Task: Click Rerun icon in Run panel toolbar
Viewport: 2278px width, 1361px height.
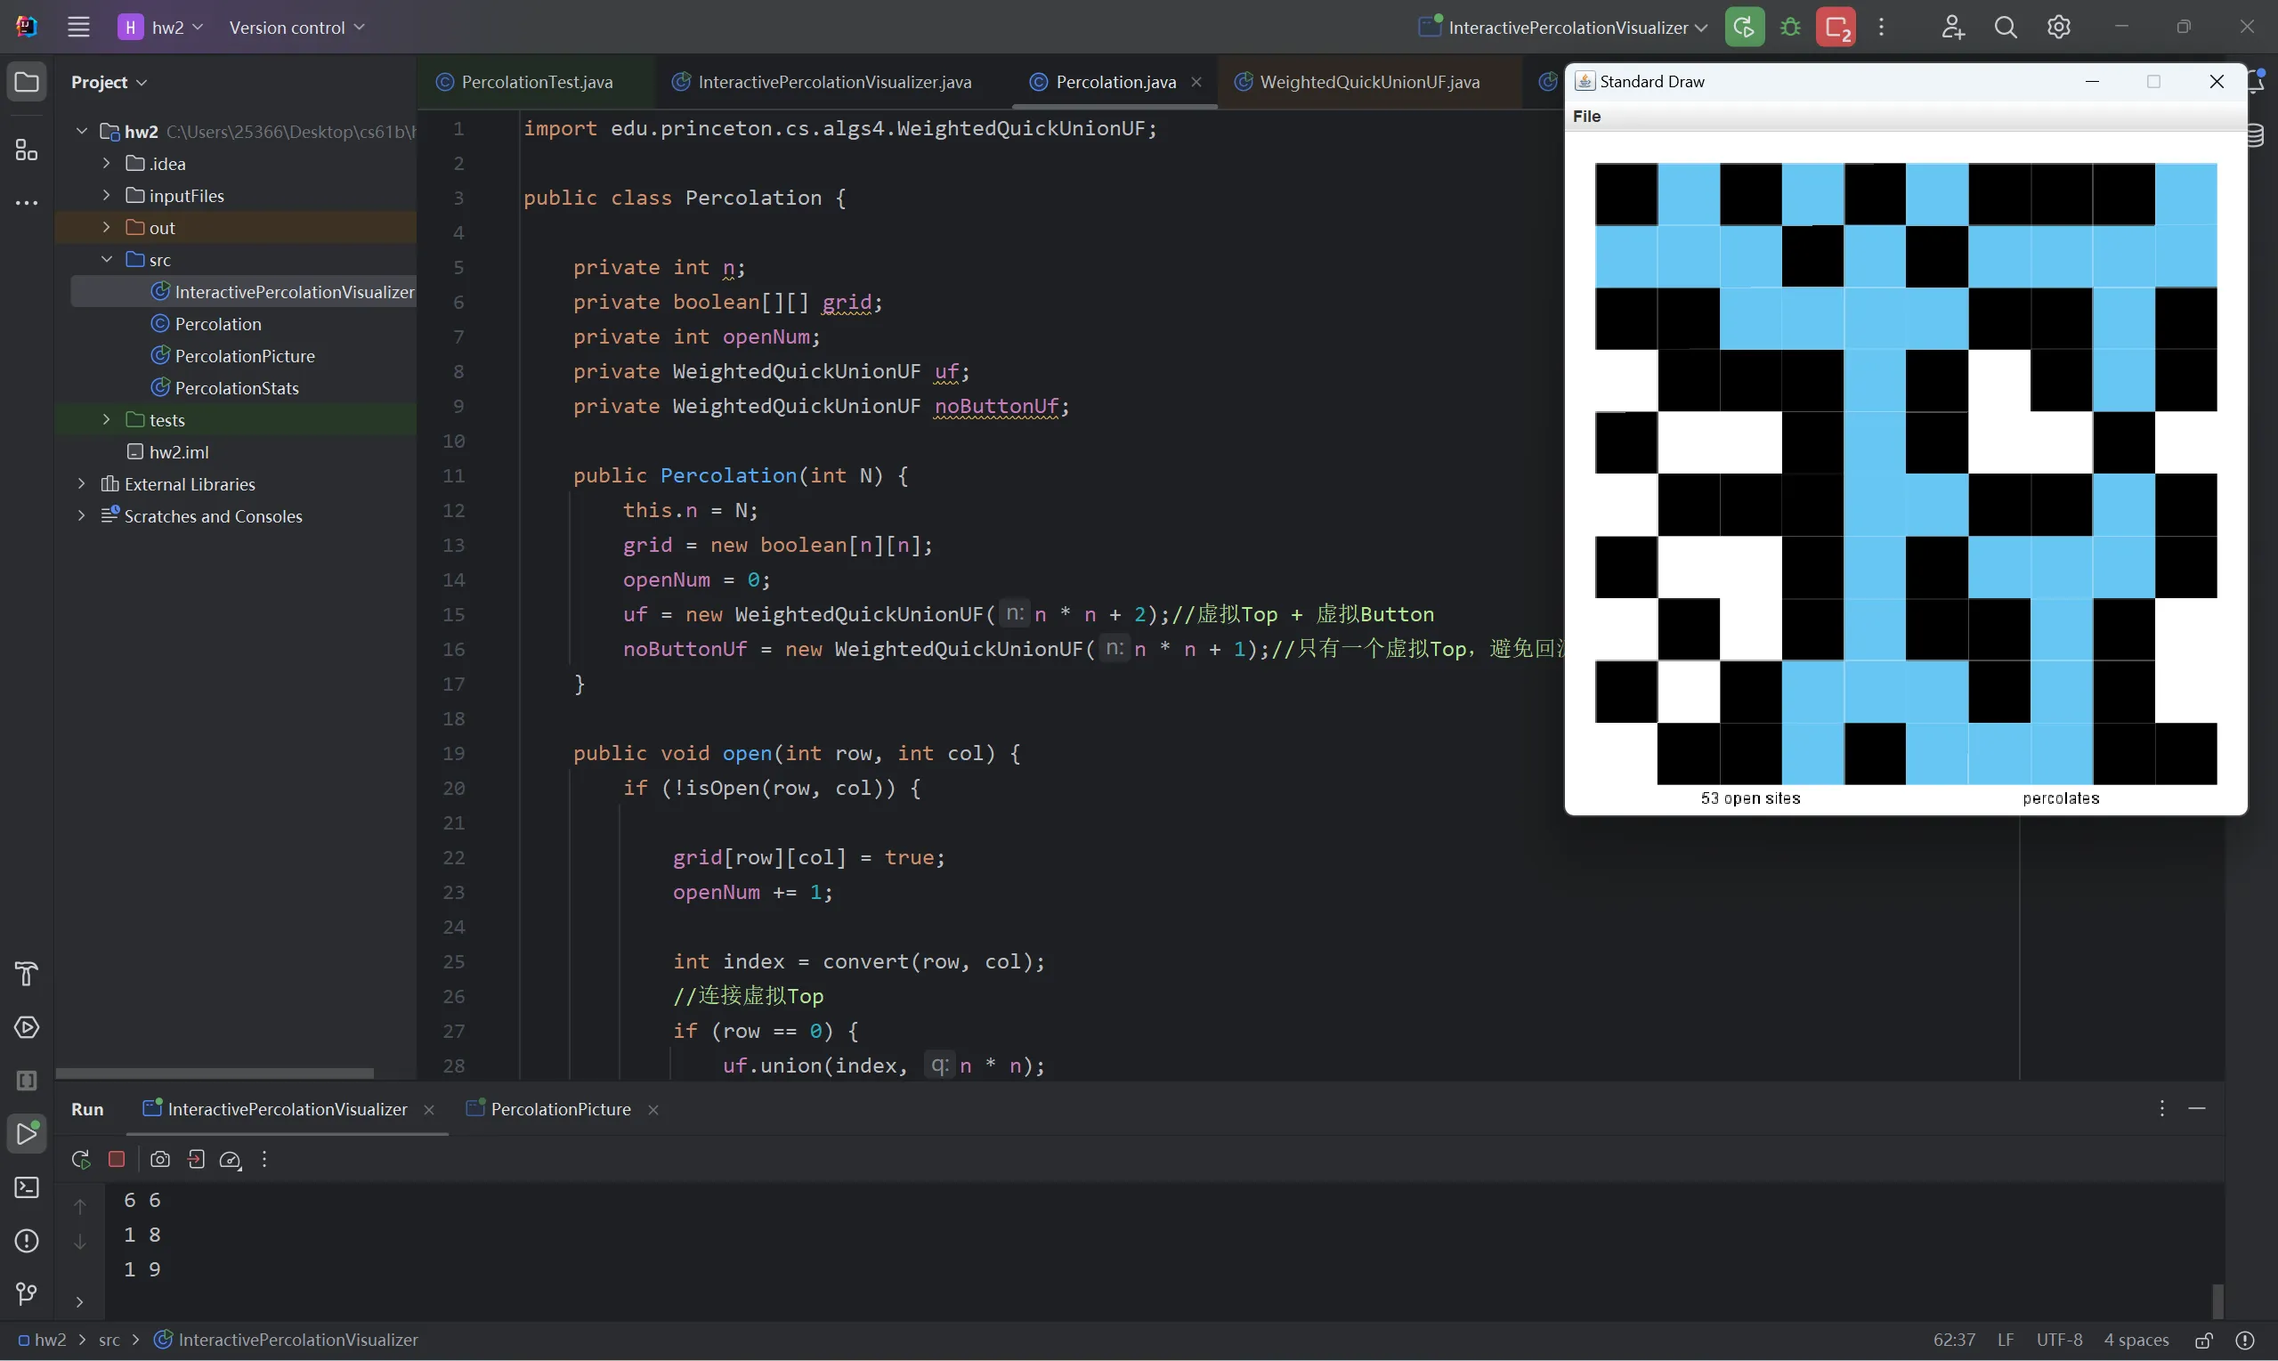Action: coord(81,1159)
